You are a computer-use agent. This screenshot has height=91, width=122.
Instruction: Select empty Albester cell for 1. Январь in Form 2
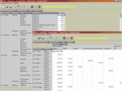[x=57, y=51]
